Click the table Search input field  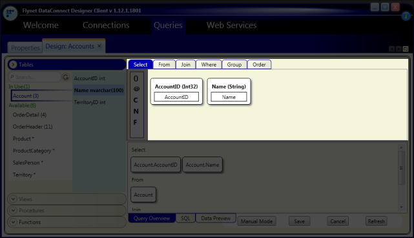pos(35,77)
